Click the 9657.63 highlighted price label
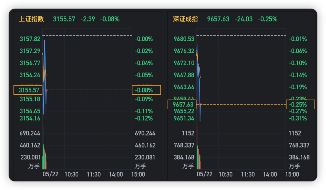The height and width of the screenshot is (190, 326). pyautogui.click(x=182, y=105)
